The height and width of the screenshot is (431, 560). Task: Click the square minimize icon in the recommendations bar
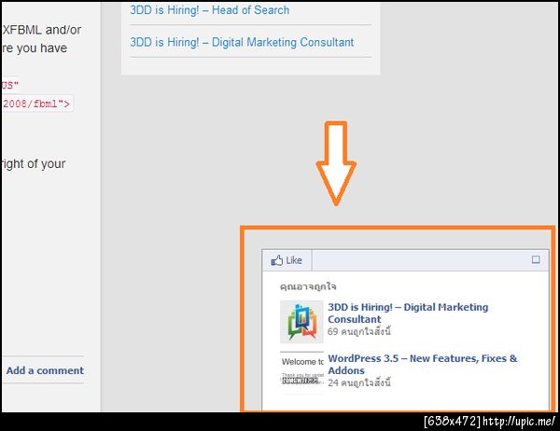[x=536, y=259]
